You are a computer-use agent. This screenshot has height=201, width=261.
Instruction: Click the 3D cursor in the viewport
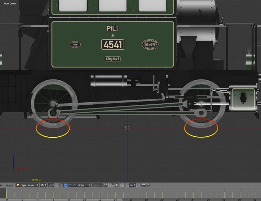click(127, 128)
